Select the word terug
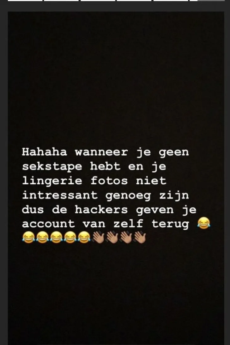 point(170,224)
